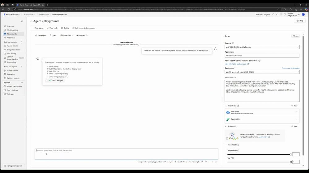Collapse the Build and customize group
Viewport: 309px width, 173px height.
21,42
